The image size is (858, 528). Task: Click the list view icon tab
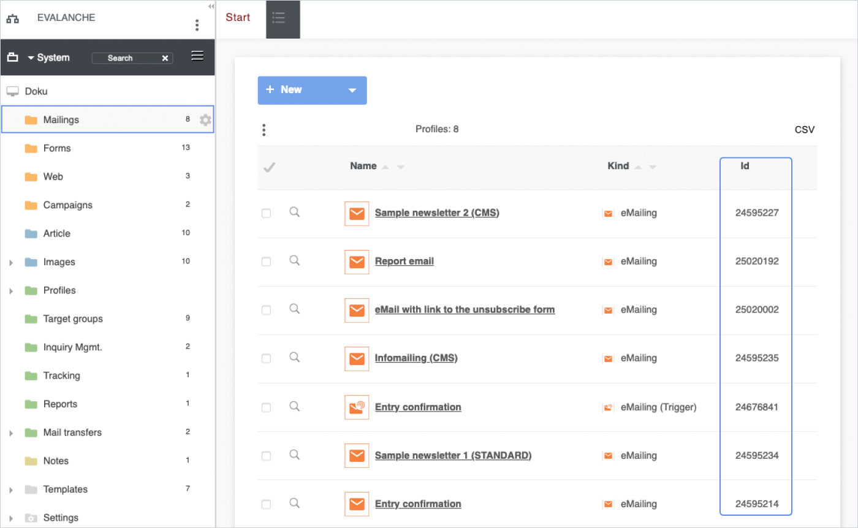click(x=279, y=18)
